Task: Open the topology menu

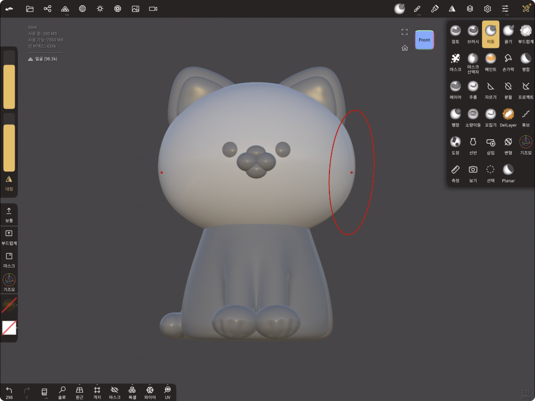Action: pos(65,8)
